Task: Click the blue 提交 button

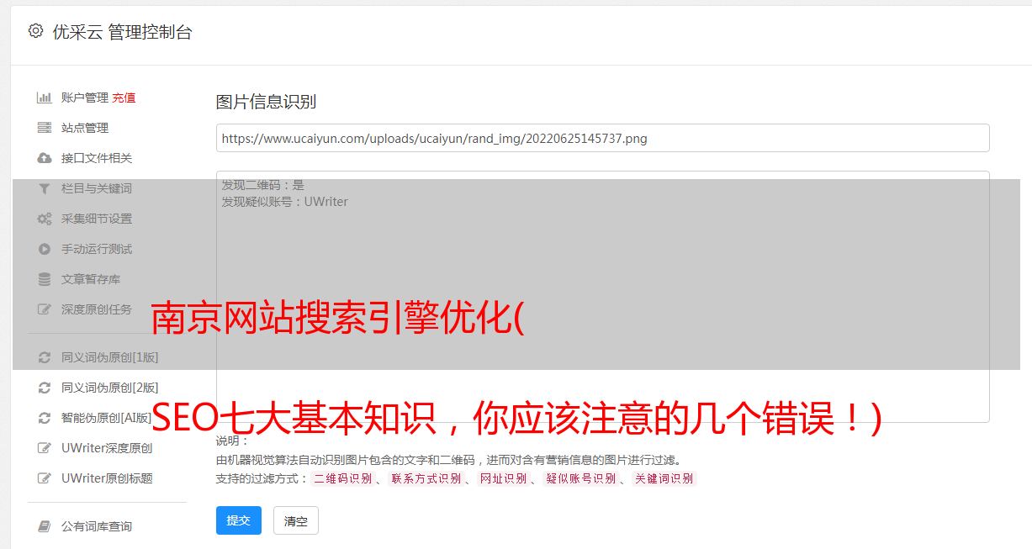Action: coord(239,520)
